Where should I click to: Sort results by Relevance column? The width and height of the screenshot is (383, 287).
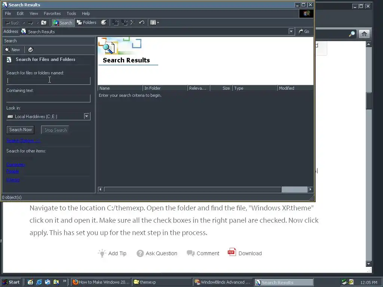click(199, 88)
